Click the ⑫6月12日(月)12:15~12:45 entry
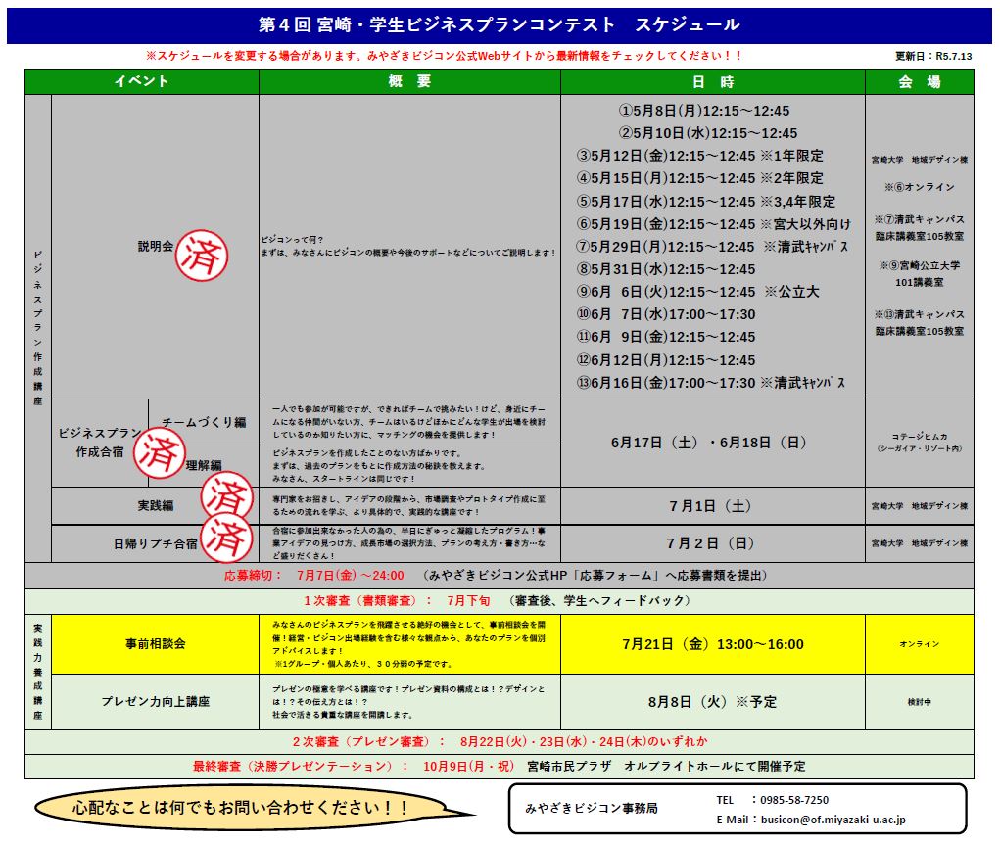 point(666,360)
